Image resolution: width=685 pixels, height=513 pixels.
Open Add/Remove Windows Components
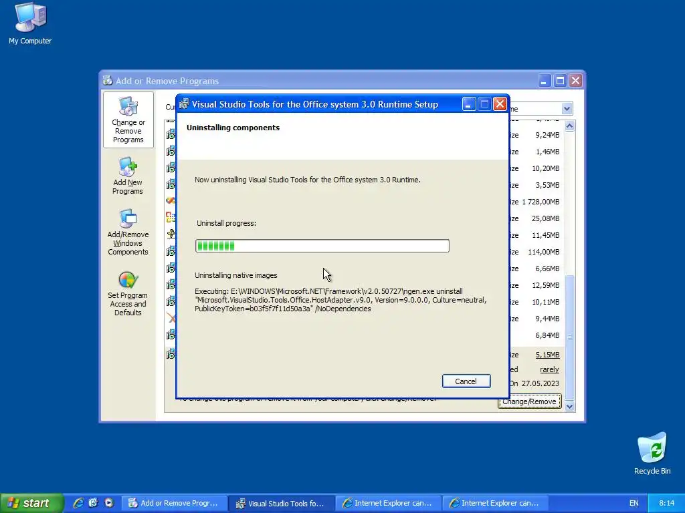[128, 232]
